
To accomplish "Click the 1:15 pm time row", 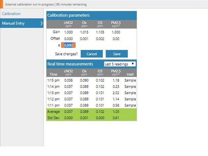I will click(x=92, y=80).
